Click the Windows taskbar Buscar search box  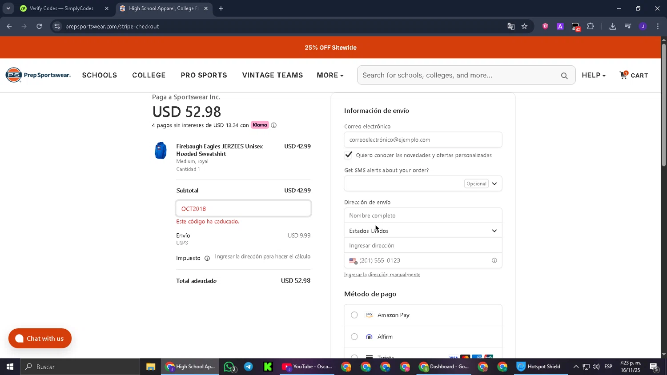(x=80, y=367)
